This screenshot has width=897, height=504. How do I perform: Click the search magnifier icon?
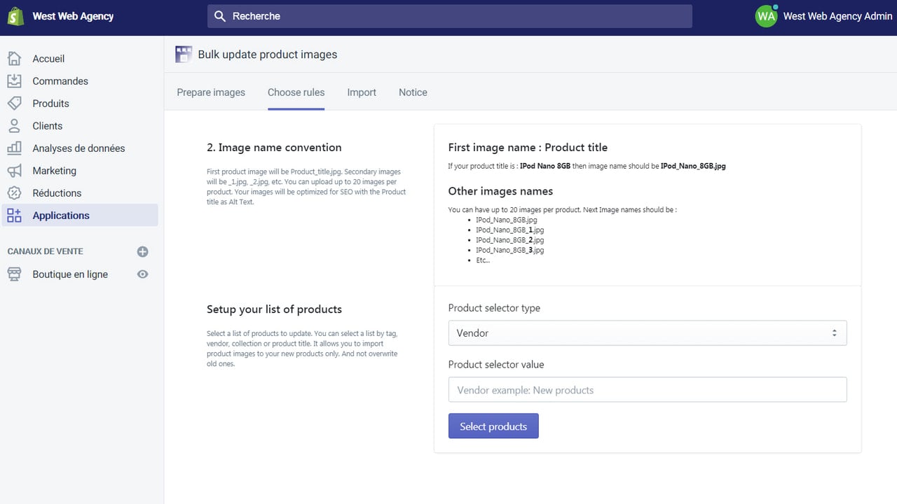[220, 16]
